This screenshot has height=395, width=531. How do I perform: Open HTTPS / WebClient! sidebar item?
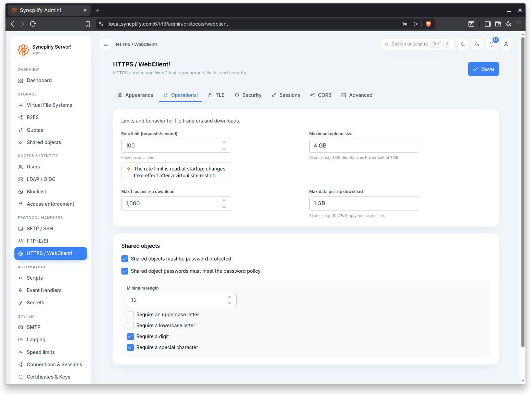point(51,253)
